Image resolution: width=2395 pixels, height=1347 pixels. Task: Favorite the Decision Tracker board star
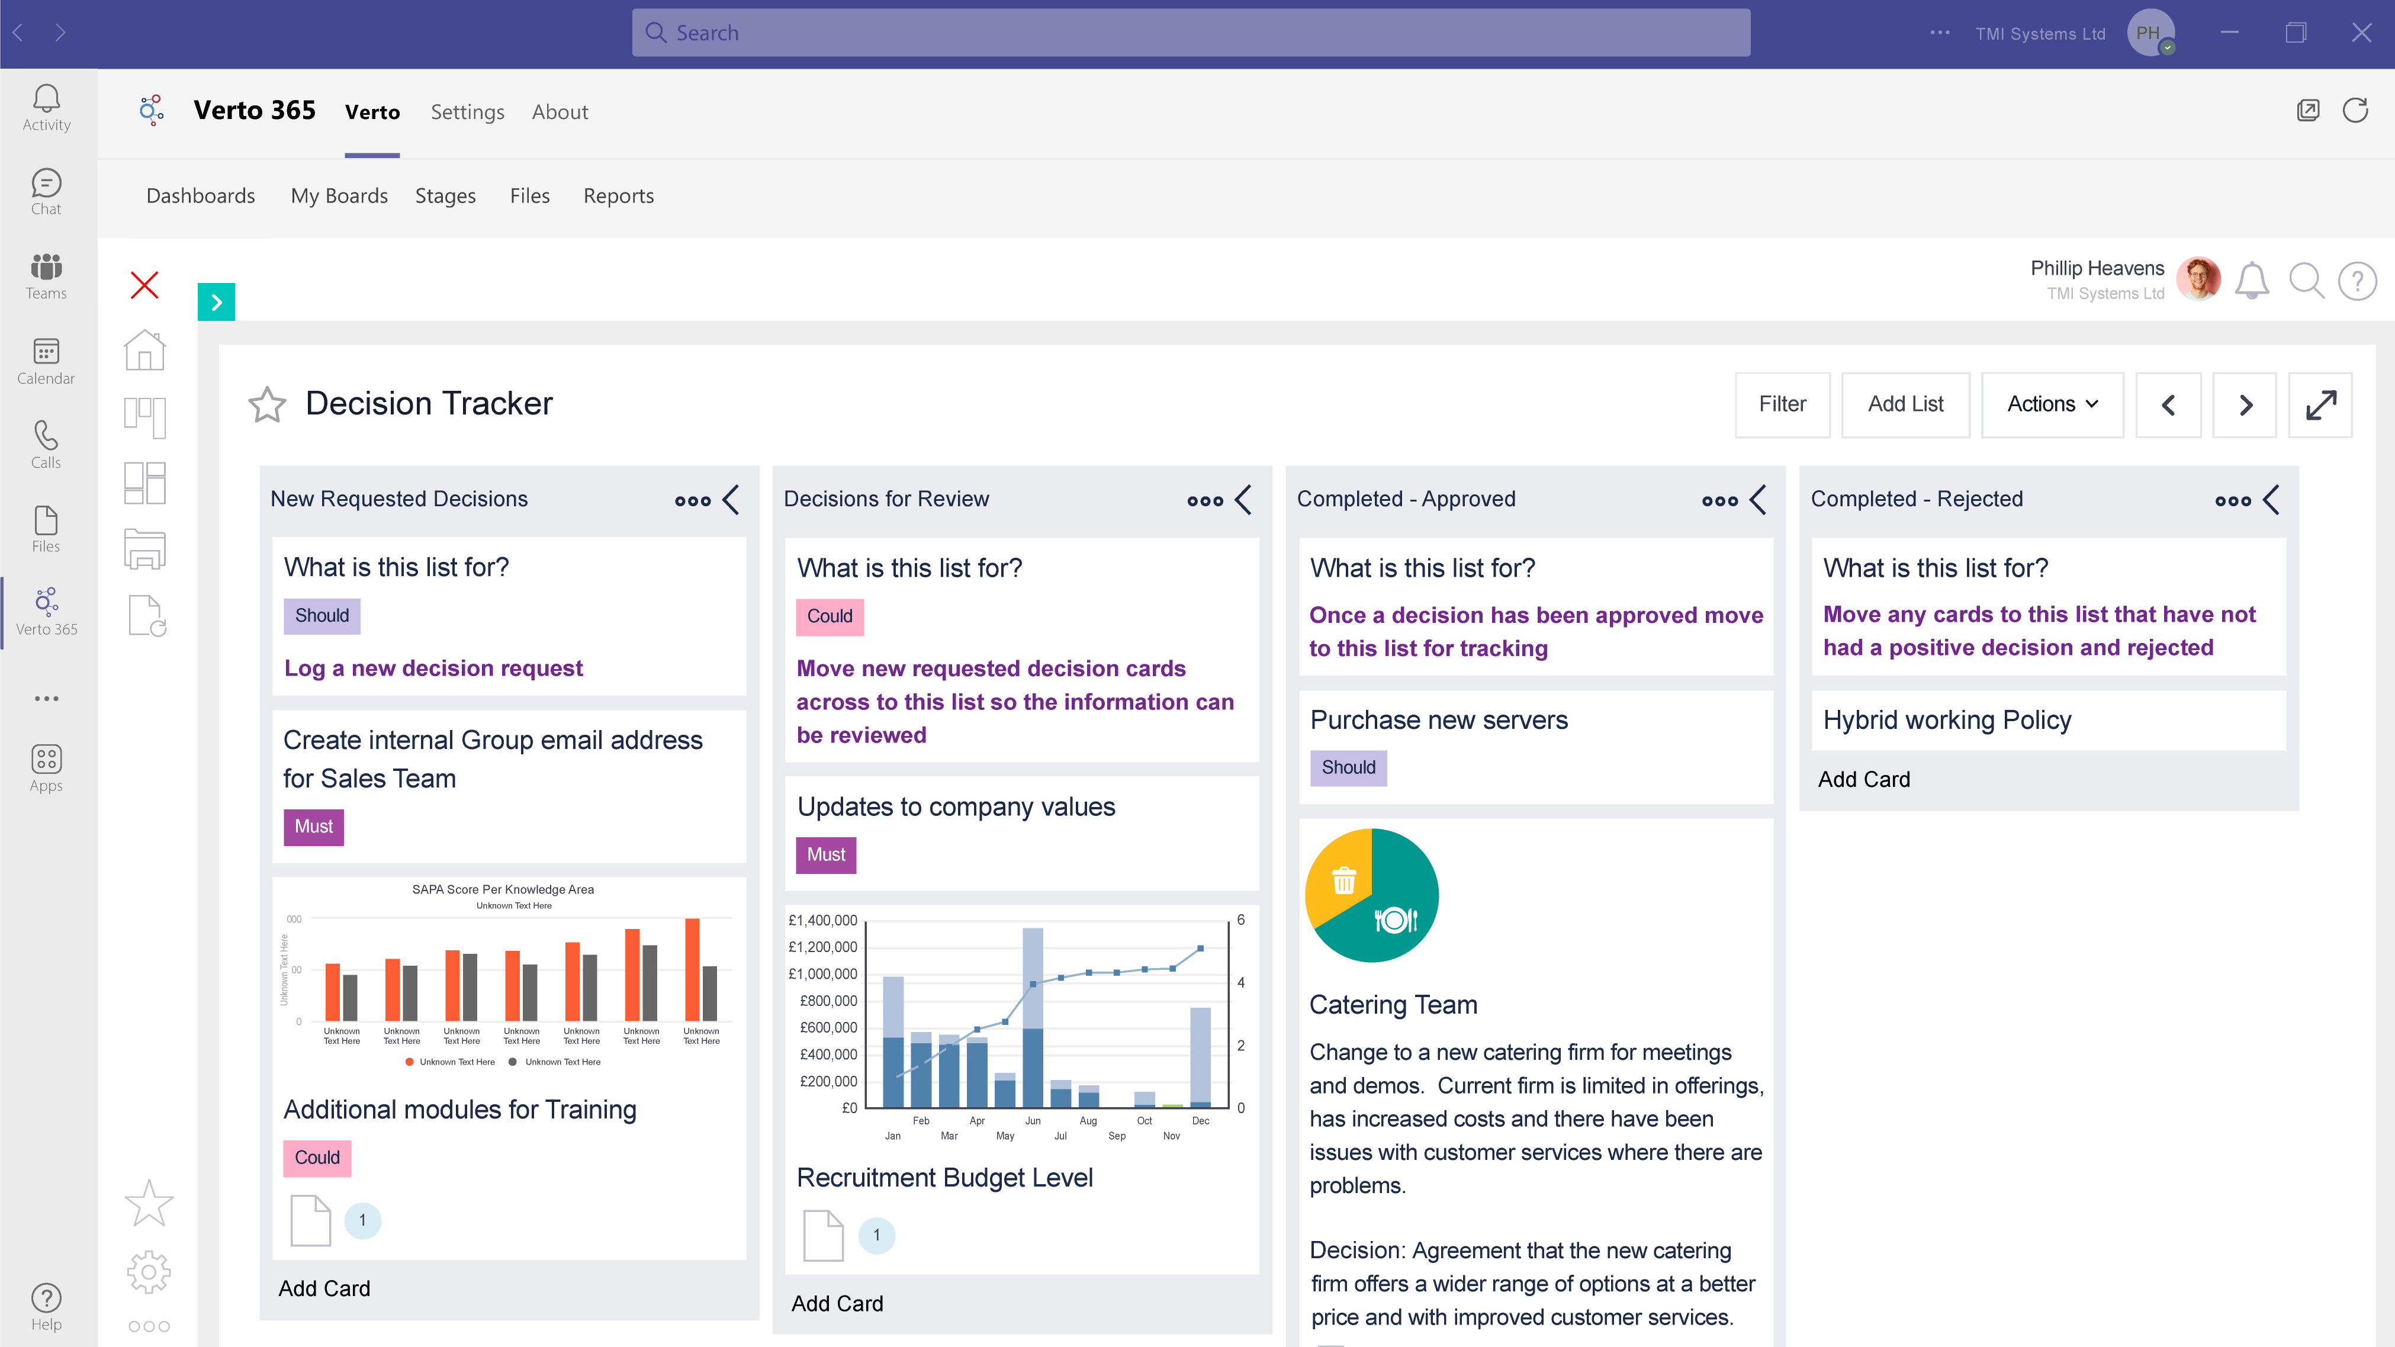pos(267,404)
